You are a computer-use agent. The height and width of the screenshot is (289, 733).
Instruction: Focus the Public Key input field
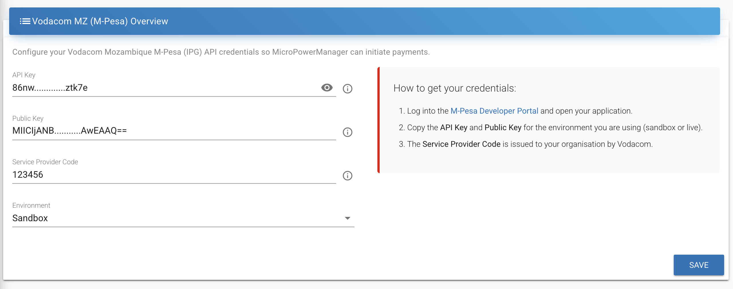tap(174, 131)
